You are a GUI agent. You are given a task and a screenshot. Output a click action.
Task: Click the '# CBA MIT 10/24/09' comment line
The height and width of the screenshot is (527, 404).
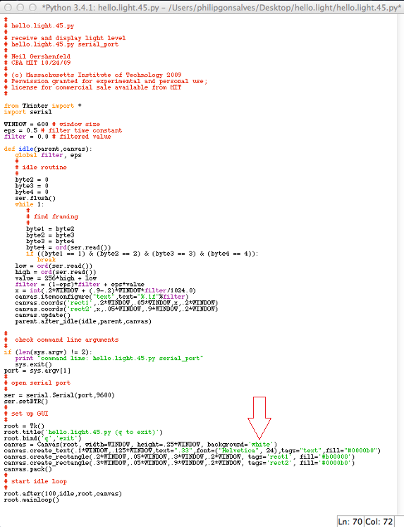click(37, 63)
